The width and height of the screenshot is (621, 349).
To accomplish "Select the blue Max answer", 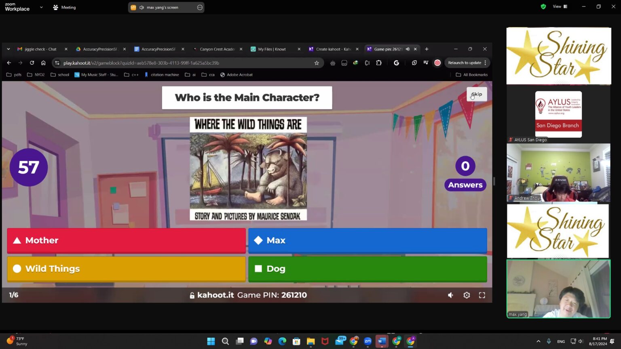I will (368, 240).
